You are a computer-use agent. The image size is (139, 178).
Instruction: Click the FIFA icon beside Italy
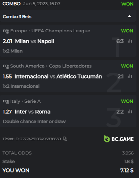[6, 102]
